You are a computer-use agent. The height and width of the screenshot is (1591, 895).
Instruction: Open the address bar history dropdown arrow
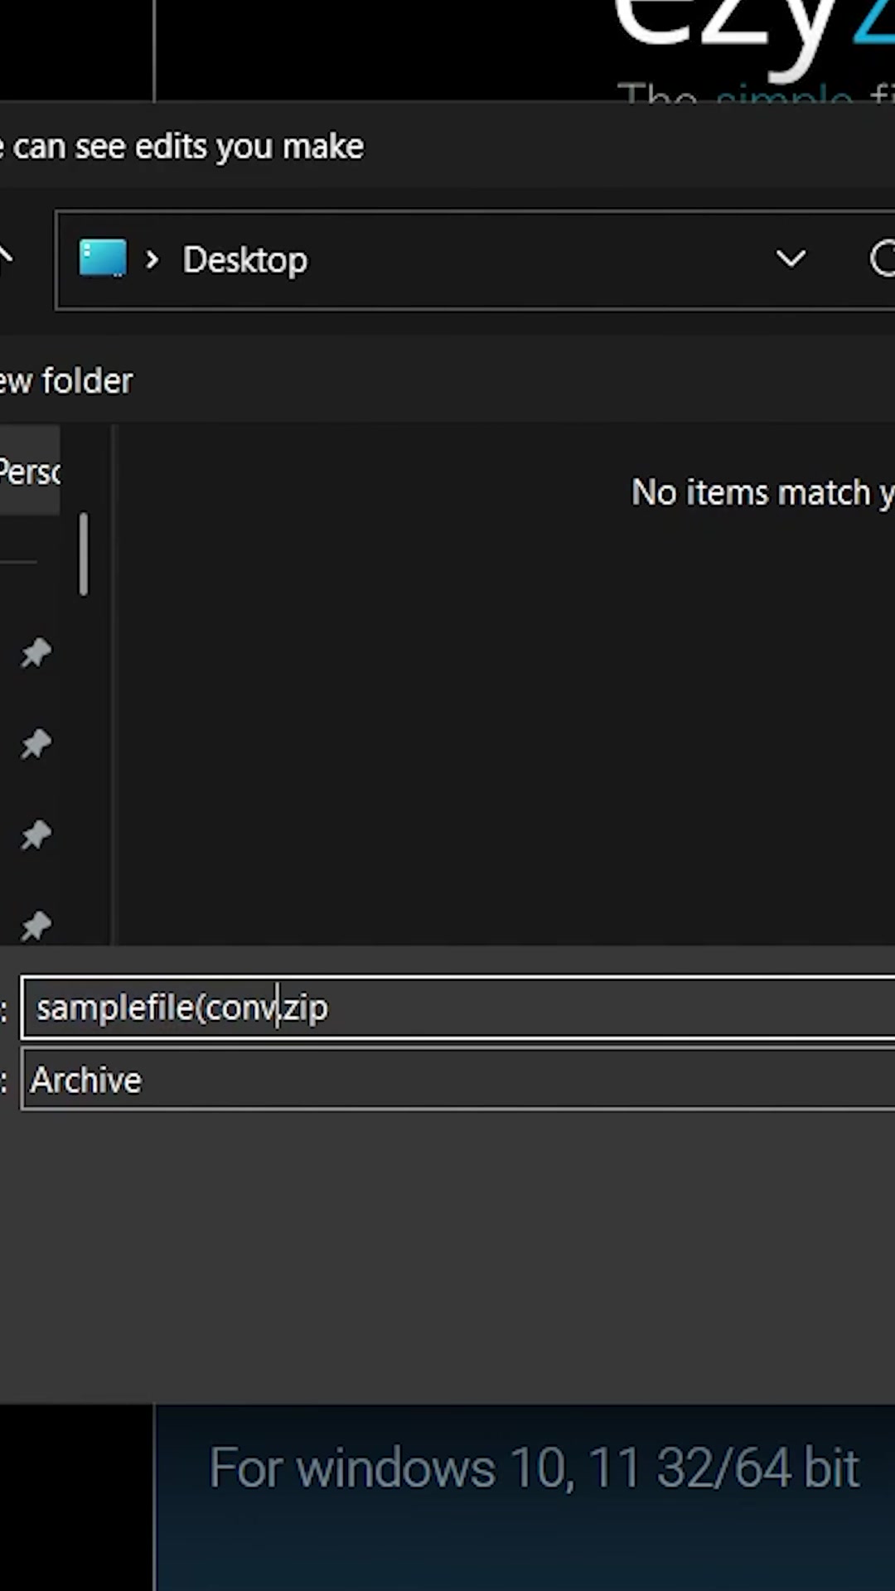pyautogui.click(x=791, y=259)
